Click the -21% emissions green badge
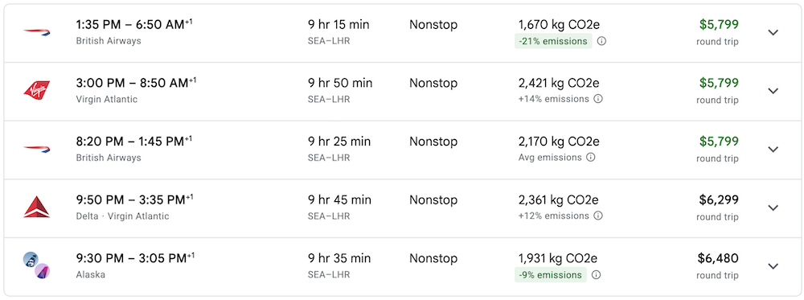804x300 pixels. point(553,41)
